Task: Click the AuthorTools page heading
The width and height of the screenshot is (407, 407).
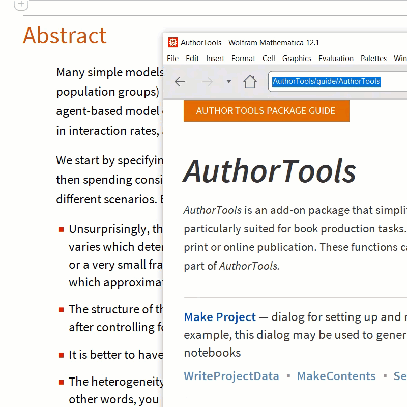Action: coord(270,171)
